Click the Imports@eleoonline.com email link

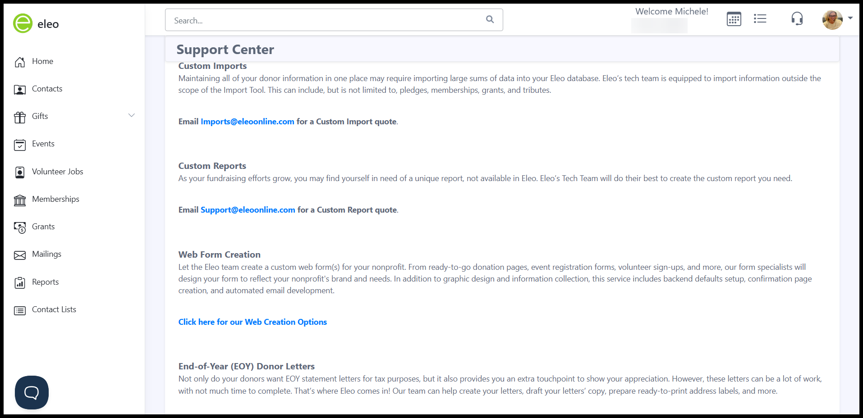click(x=247, y=122)
